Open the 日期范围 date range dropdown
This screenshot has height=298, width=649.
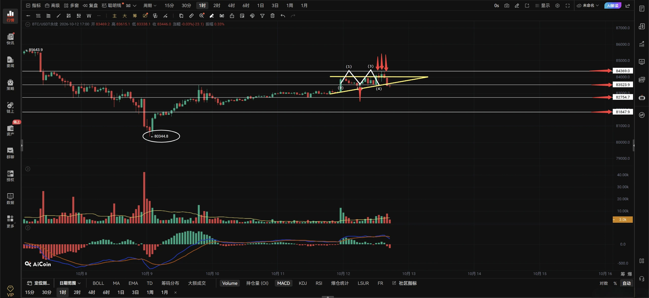[x=70, y=283]
